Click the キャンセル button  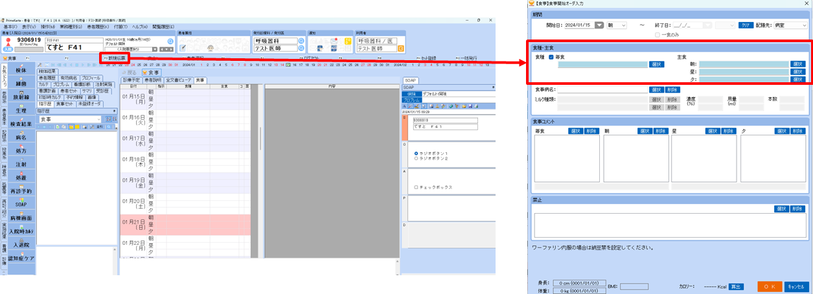796,286
